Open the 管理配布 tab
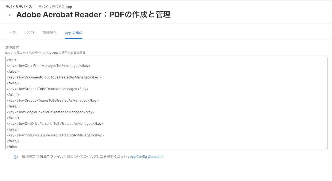 point(50,33)
